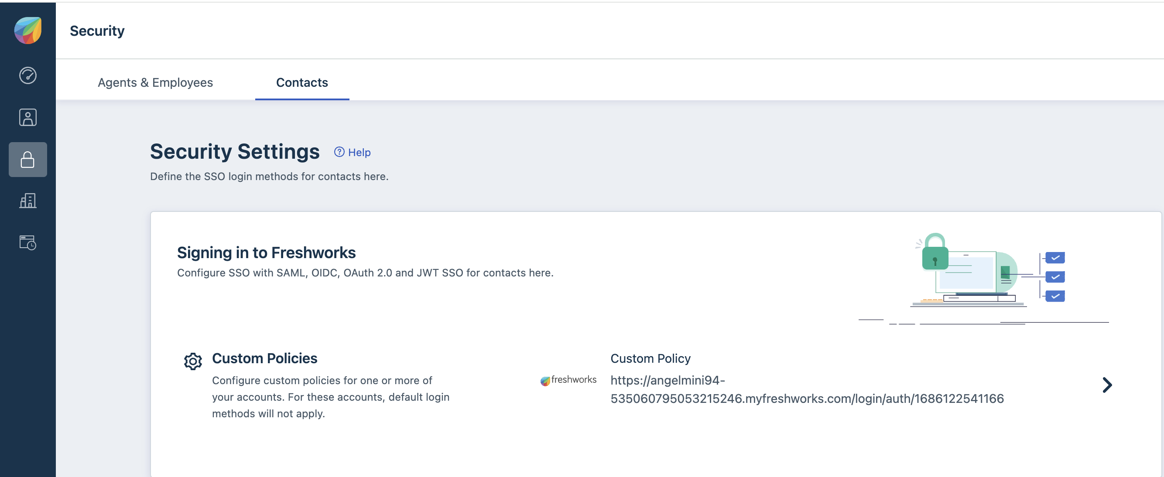Click the Custom Policies heading
This screenshot has width=1164, height=477.
click(264, 358)
